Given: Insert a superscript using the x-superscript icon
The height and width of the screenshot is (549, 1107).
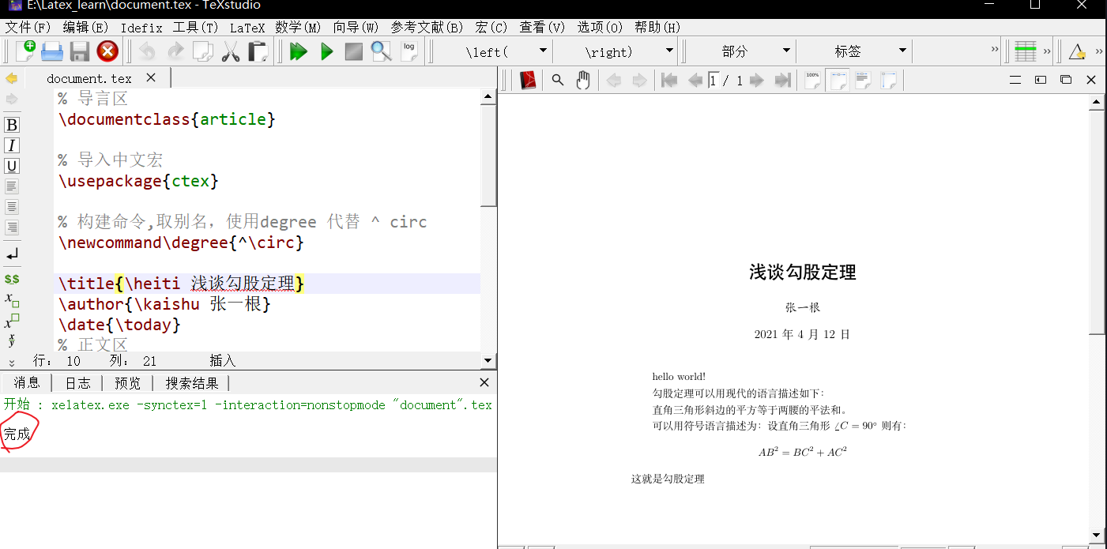Looking at the screenshot, I should point(12,321).
